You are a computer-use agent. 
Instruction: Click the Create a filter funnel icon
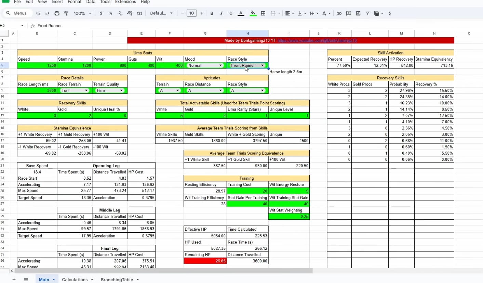tap(368, 13)
